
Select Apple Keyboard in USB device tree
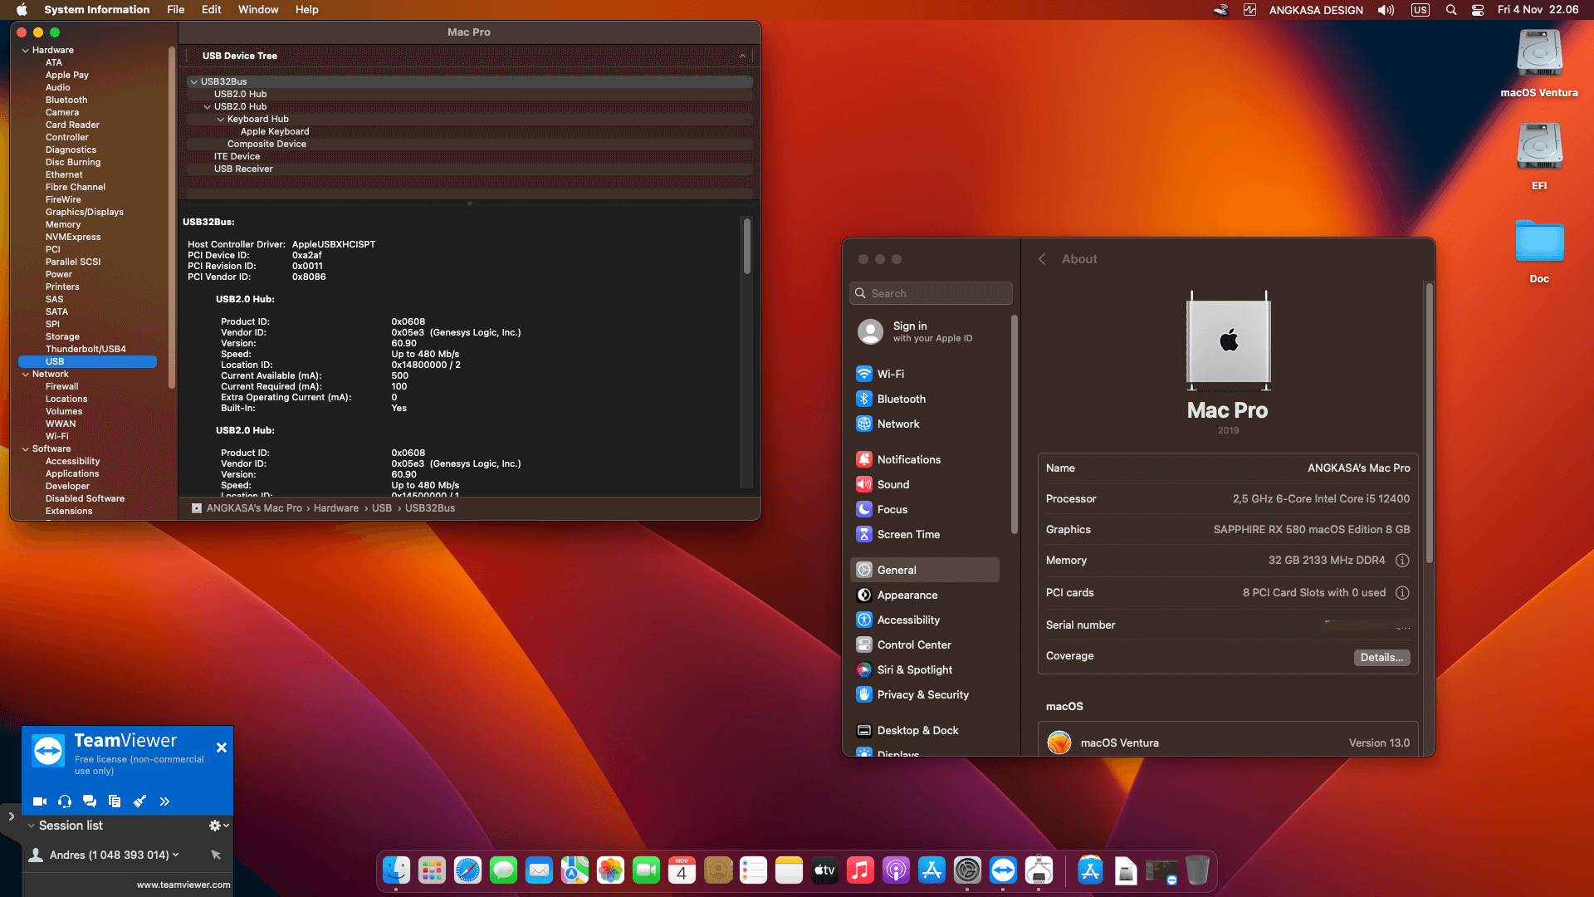click(x=275, y=132)
